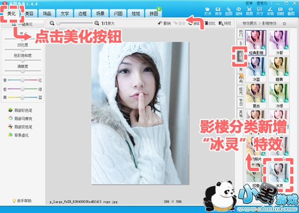
Task: Select the 局部彩色笔 tool
Action: (20, 110)
